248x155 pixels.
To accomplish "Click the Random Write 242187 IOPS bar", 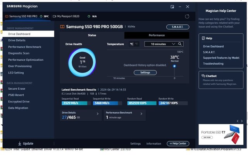I will point(173,103).
